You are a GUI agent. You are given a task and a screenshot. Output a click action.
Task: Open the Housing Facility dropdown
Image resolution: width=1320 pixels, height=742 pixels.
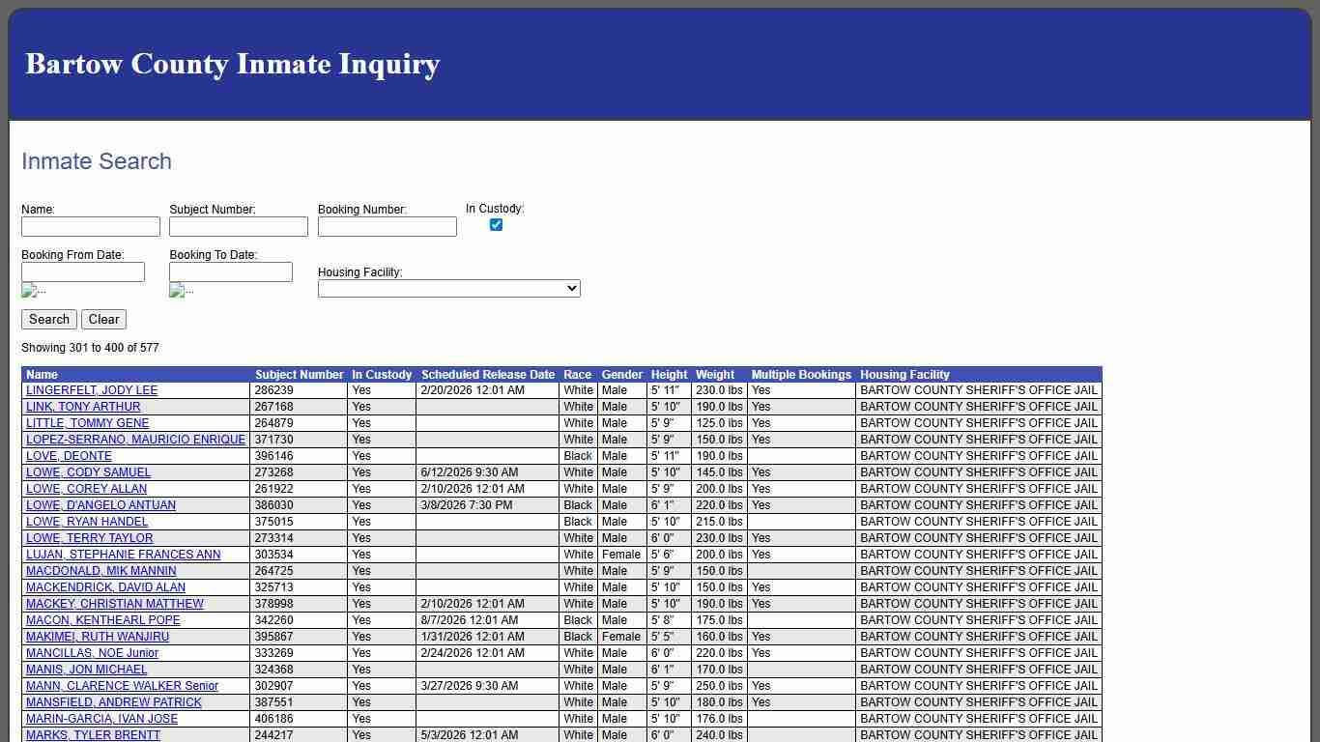pyautogui.click(x=447, y=288)
